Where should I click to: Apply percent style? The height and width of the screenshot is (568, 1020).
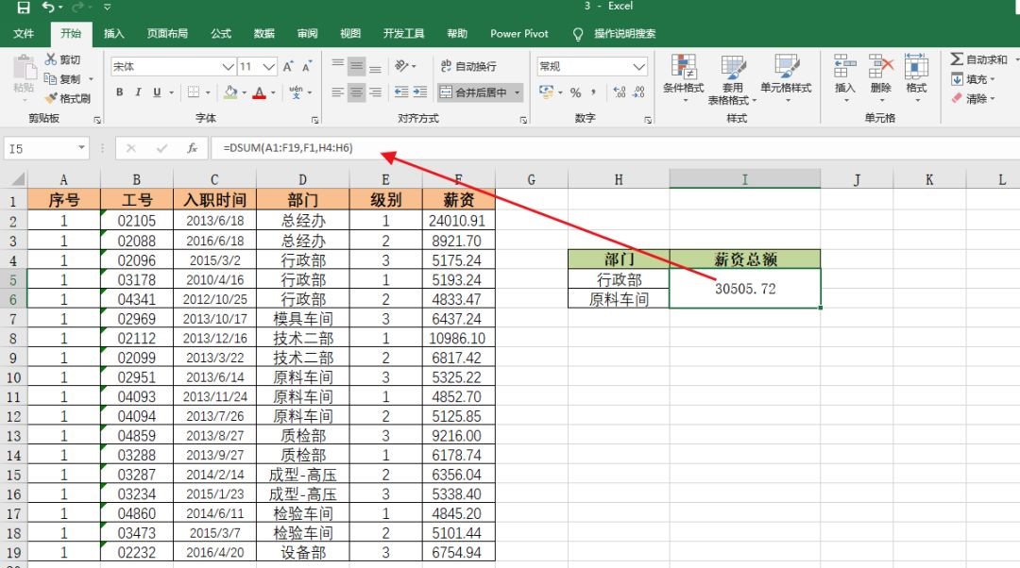(x=576, y=92)
